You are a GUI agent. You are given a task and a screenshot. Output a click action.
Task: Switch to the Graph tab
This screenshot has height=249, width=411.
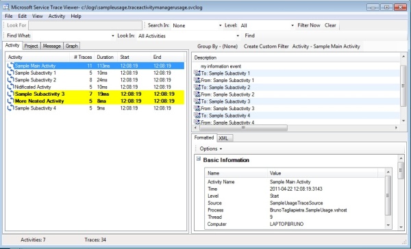point(71,46)
